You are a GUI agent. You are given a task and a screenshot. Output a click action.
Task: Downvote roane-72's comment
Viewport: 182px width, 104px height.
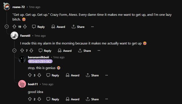[25, 27]
